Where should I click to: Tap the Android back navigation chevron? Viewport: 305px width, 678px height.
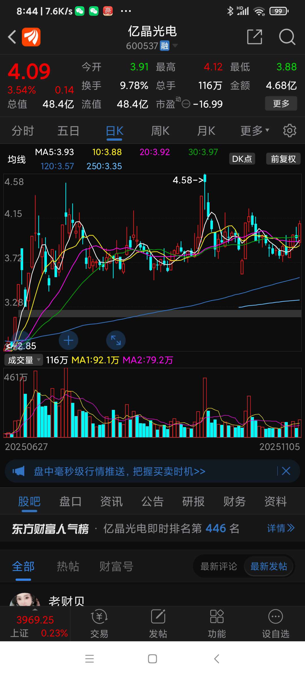pyautogui.click(x=217, y=659)
